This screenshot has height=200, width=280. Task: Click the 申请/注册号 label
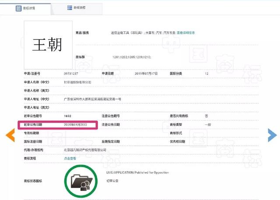32,74
